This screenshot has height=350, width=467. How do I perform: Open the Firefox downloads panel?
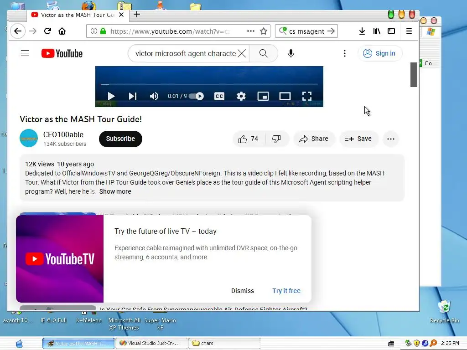pyautogui.click(x=362, y=31)
